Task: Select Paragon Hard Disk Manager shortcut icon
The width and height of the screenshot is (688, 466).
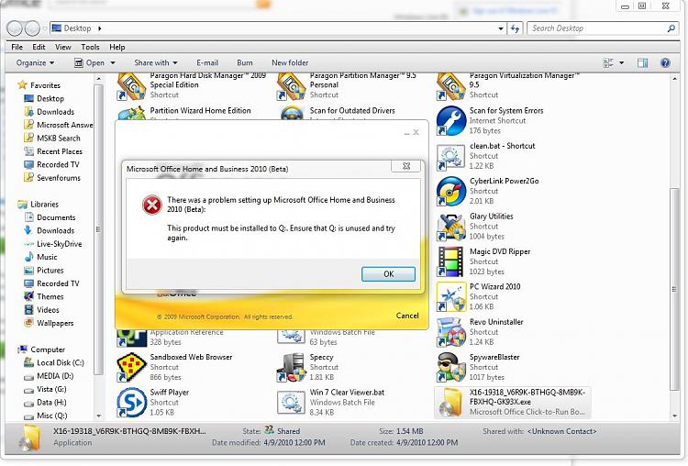Action: (x=131, y=86)
